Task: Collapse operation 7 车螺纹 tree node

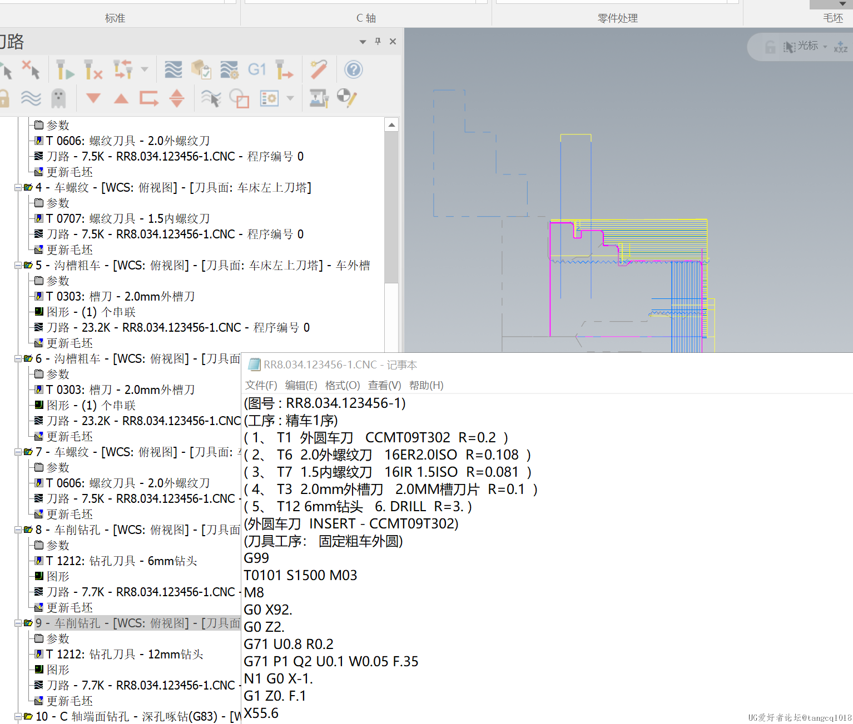Action: (18, 452)
